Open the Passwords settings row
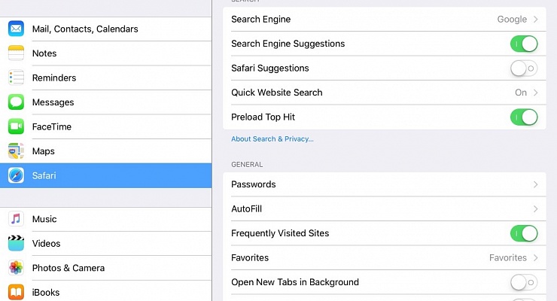 click(384, 184)
